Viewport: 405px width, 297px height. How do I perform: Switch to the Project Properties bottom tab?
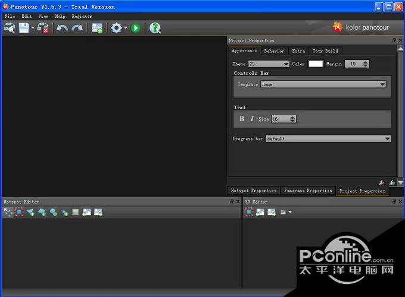coord(362,191)
